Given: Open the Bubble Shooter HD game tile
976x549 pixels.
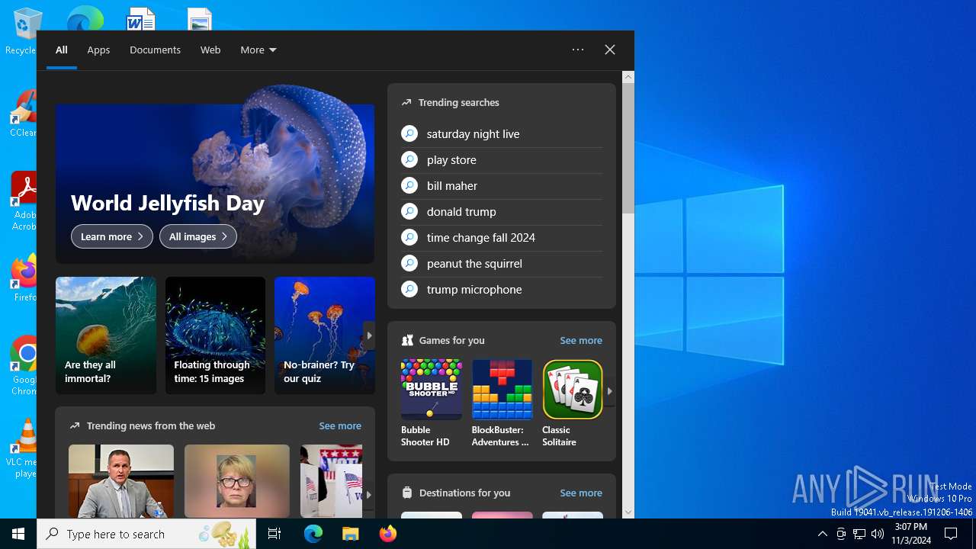Looking at the screenshot, I should [431, 403].
